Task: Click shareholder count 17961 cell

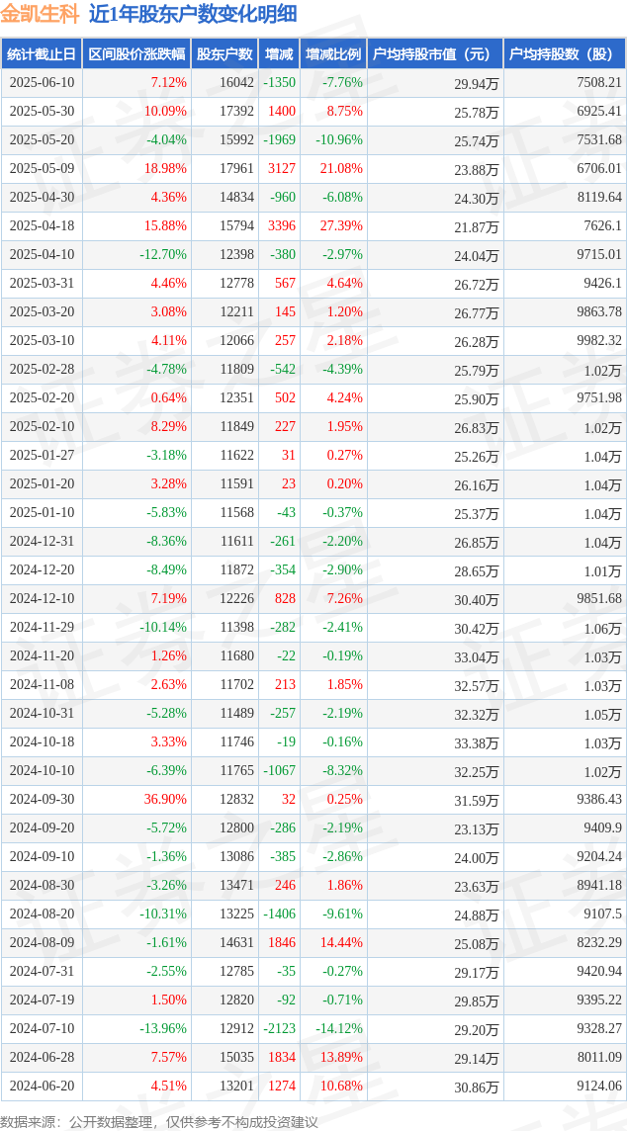Action: (x=236, y=168)
